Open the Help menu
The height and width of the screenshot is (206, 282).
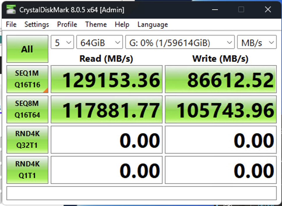click(122, 24)
